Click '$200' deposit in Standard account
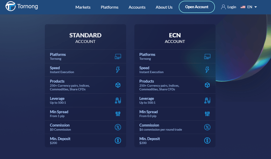This screenshot has height=159, width=271. point(54,143)
